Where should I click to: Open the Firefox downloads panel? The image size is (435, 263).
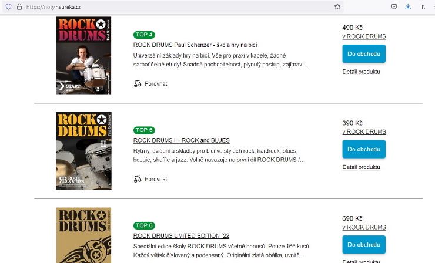point(408,6)
